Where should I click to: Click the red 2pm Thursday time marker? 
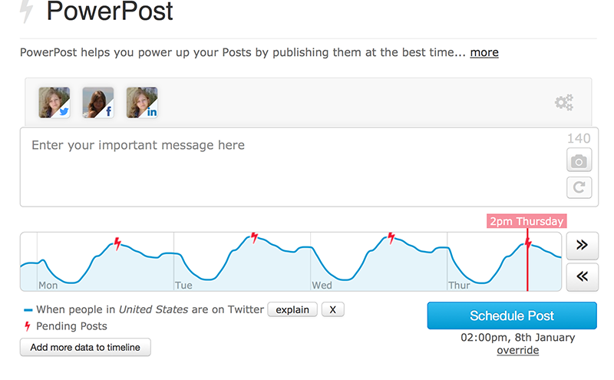[527, 221]
